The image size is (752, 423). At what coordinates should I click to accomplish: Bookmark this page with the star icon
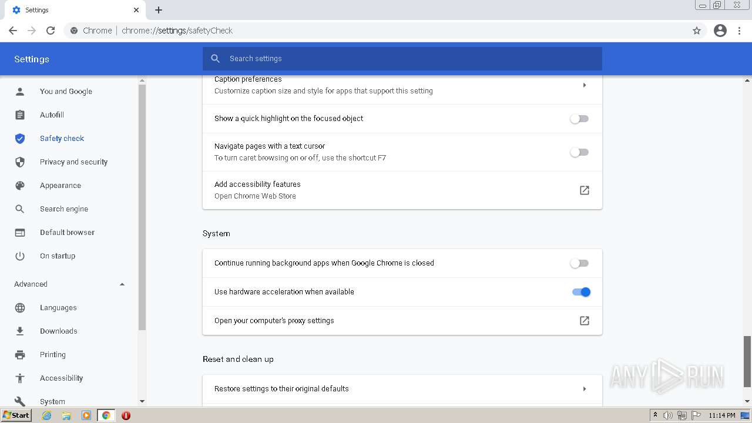697,31
